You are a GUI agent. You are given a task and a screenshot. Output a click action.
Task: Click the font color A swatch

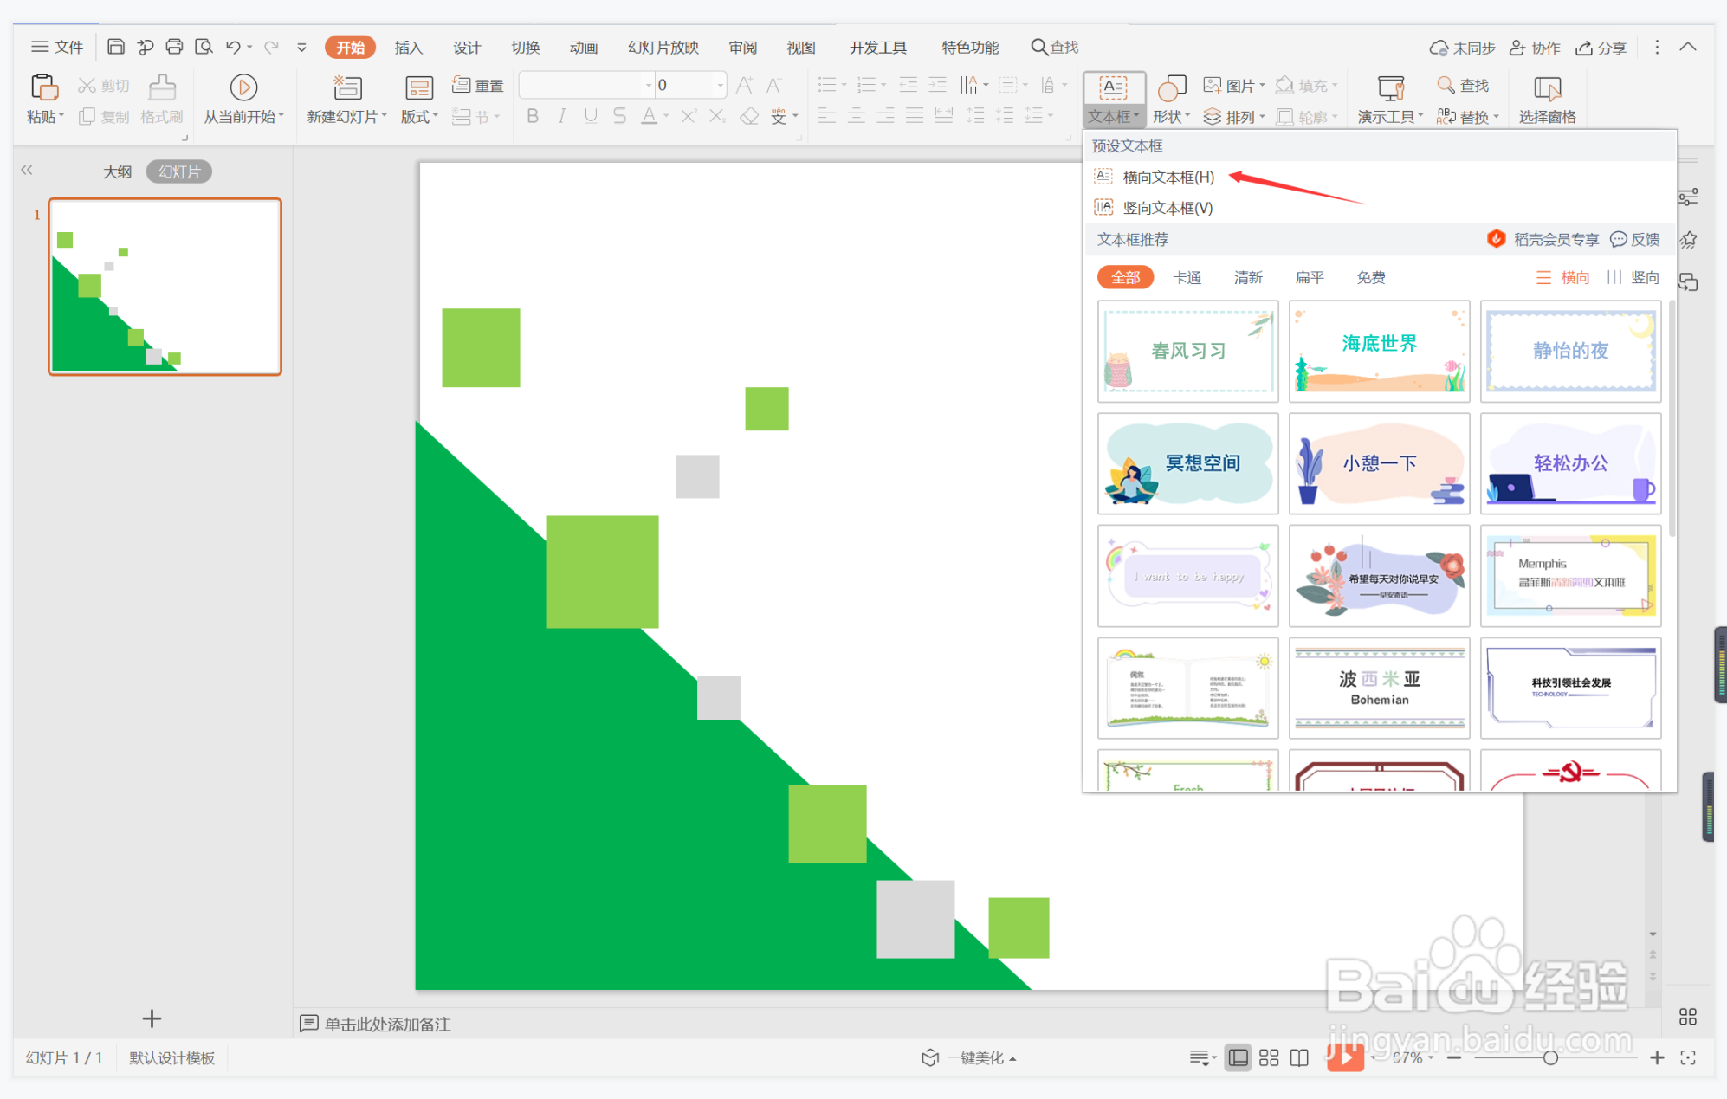(649, 116)
